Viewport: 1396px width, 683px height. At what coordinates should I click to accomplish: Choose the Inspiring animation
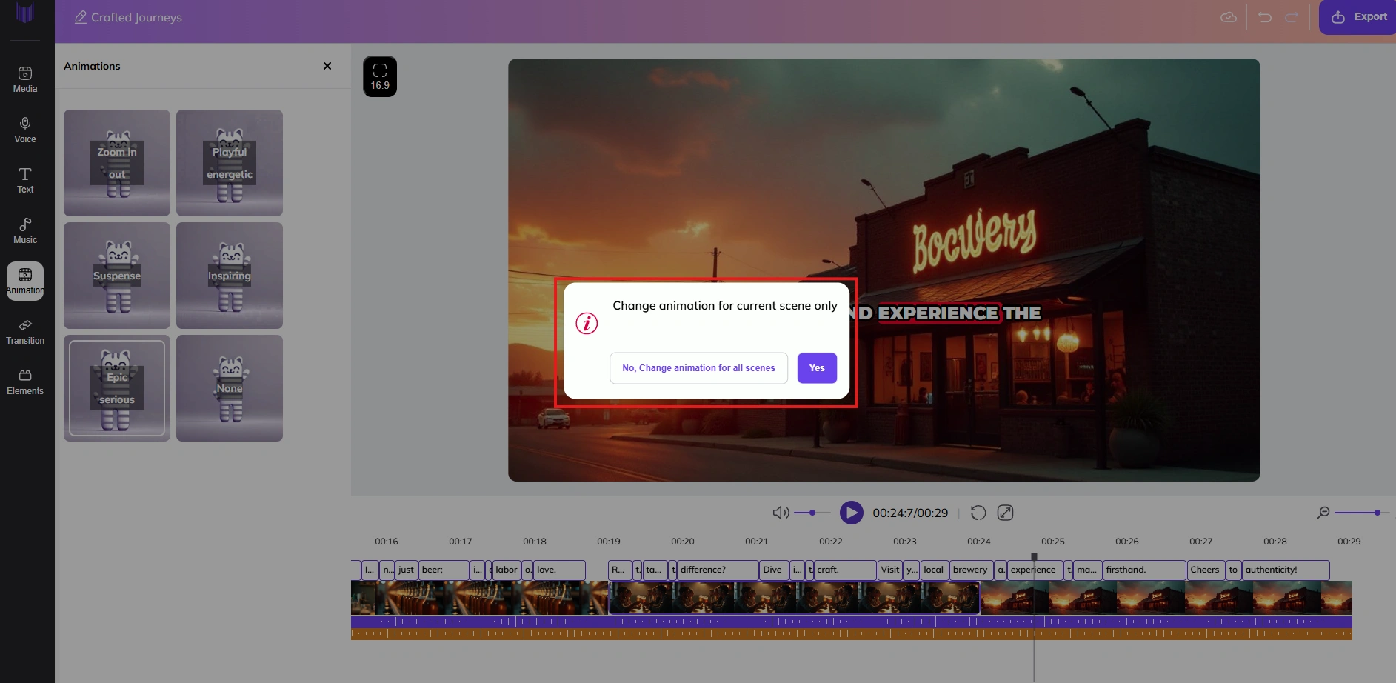(230, 276)
